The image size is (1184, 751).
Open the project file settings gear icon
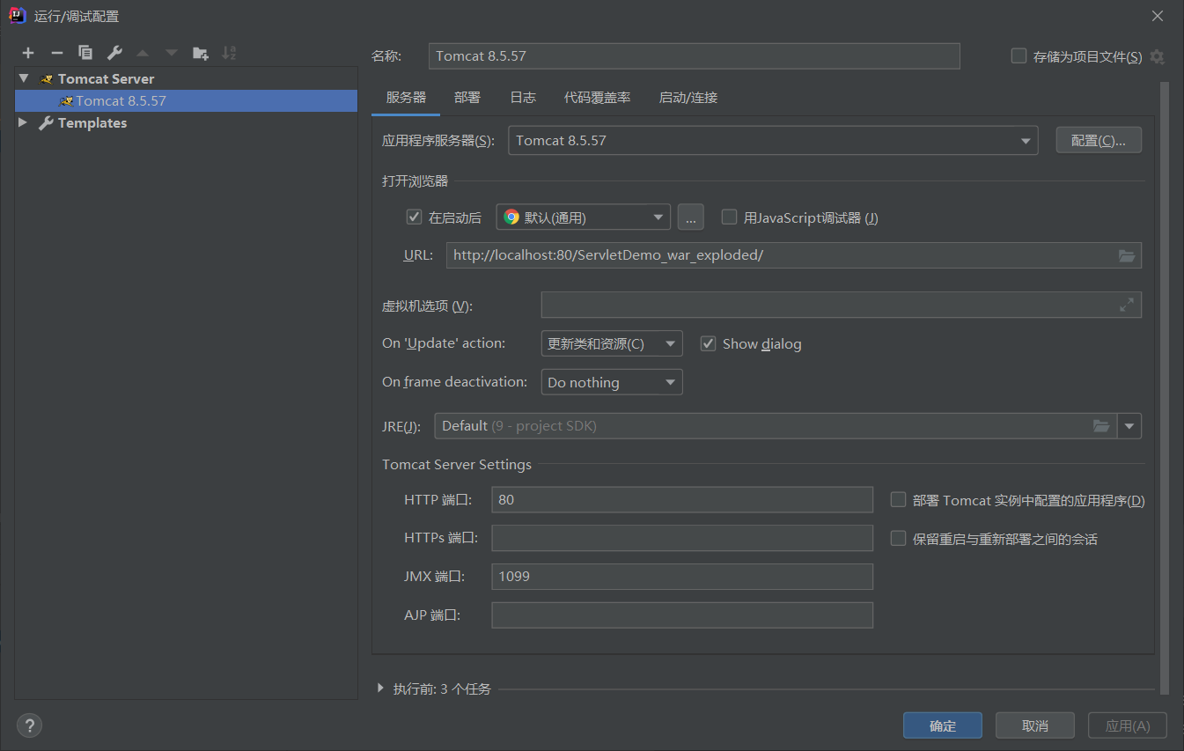click(1157, 56)
